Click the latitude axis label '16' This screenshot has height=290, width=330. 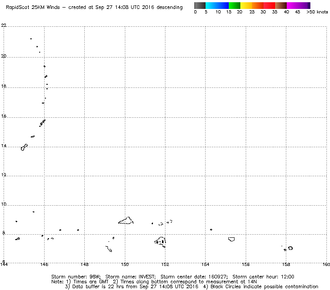click(4, 116)
